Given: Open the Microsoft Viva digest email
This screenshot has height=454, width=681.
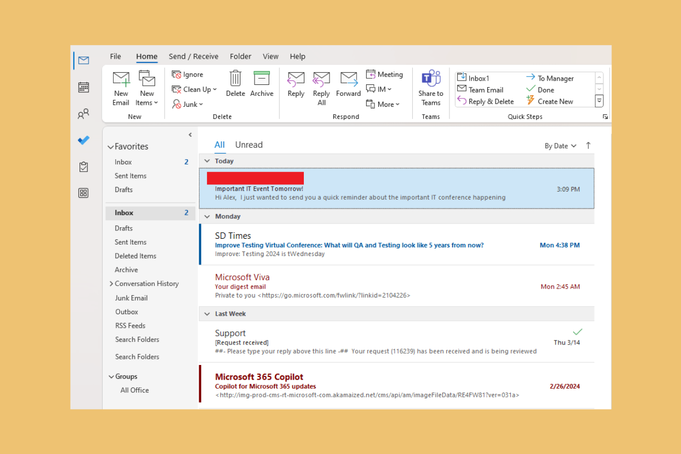Looking at the screenshot, I should pos(397,286).
